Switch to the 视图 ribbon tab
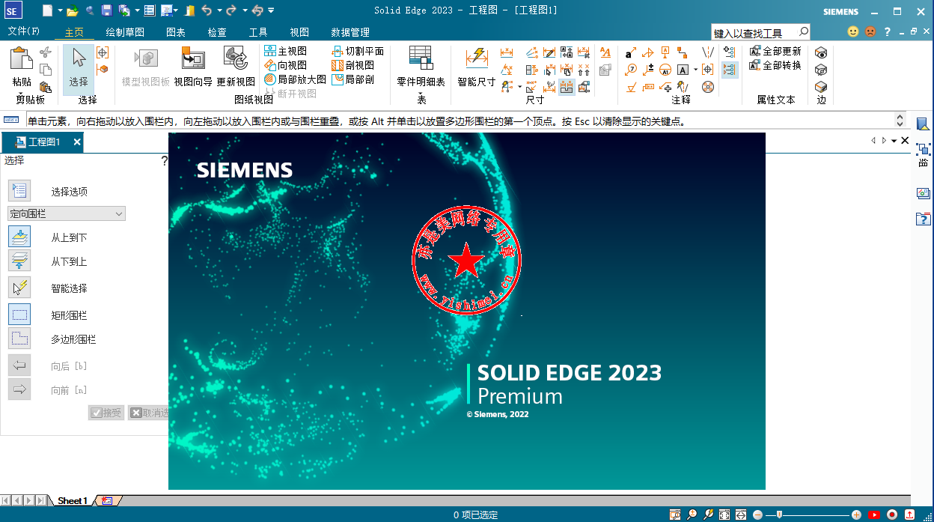The image size is (934, 522). (x=299, y=32)
